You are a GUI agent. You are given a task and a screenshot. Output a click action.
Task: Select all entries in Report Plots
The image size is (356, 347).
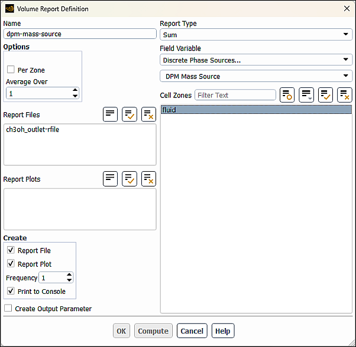click(129, 179)
